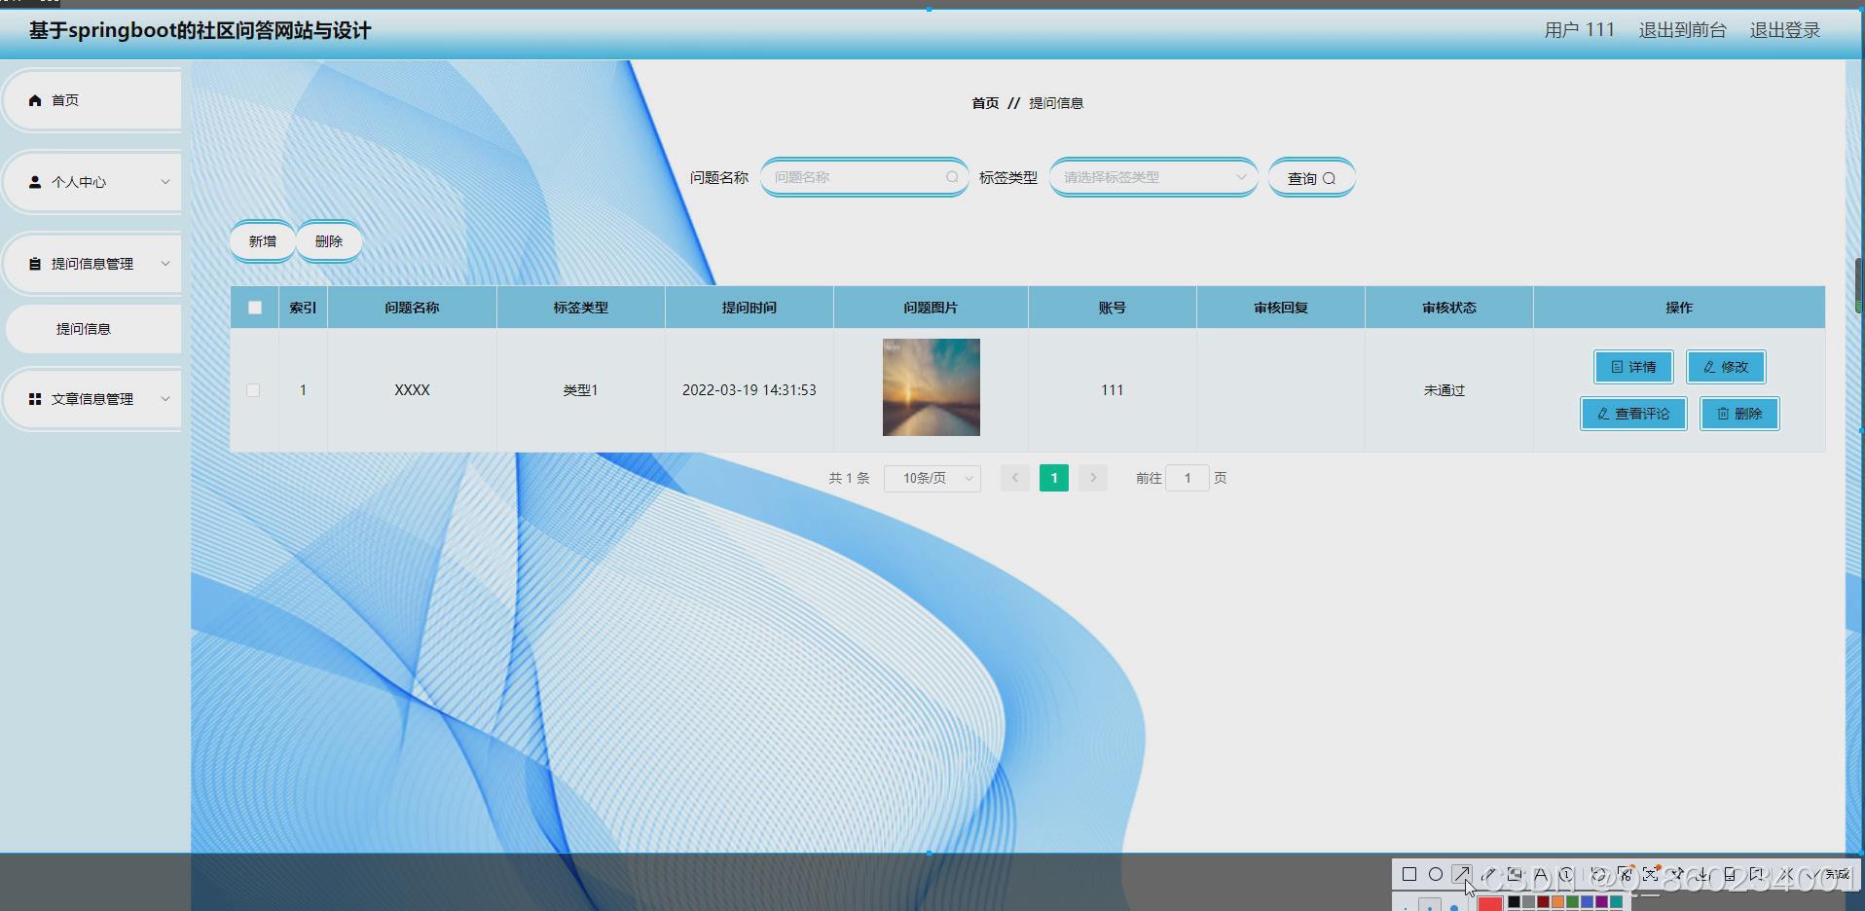The width and height of the screenshot is (1865, 911).
Task: Click the home icon beside 首页
Action: coord(35,100)
